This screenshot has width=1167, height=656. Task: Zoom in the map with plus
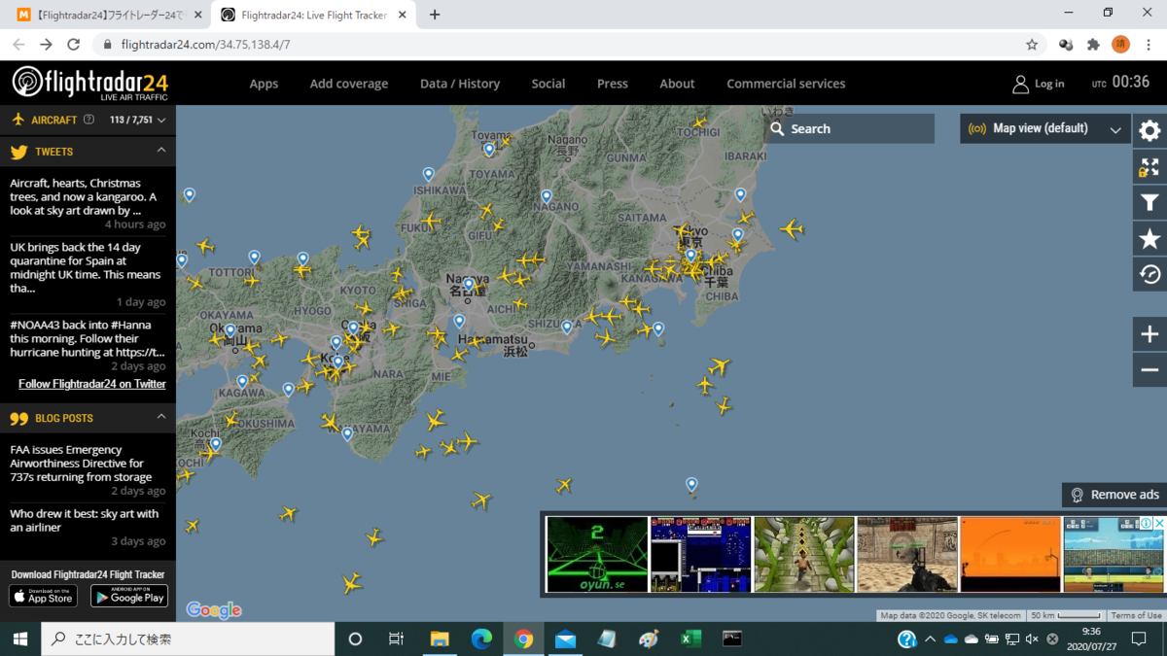coord(1149,334)
